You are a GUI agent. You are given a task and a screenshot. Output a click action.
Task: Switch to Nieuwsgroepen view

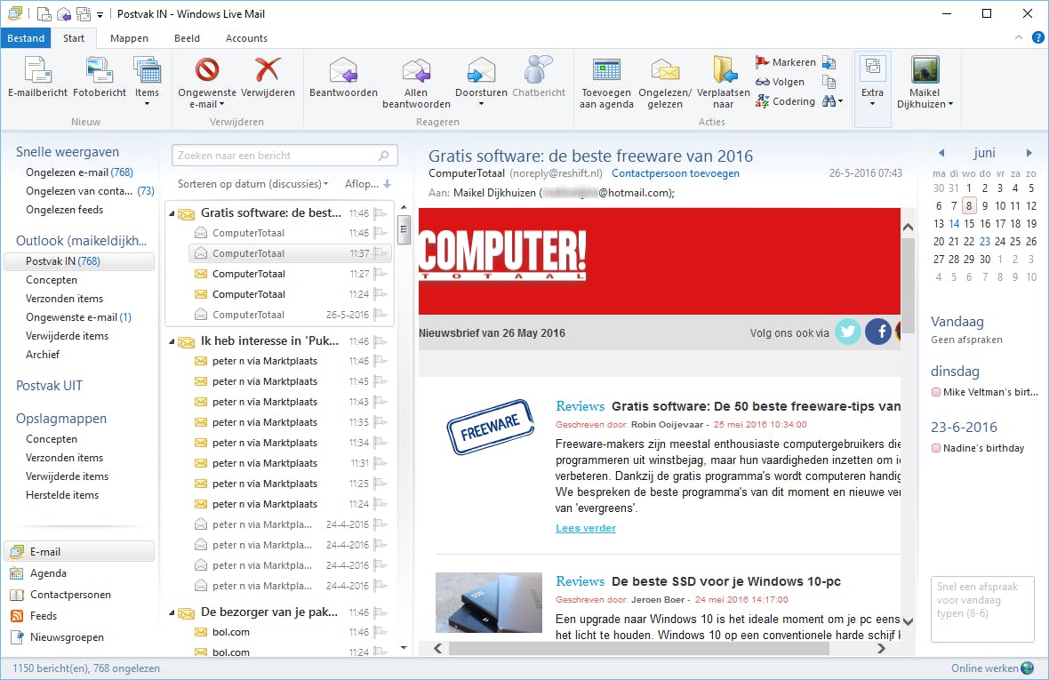(67, 637)
